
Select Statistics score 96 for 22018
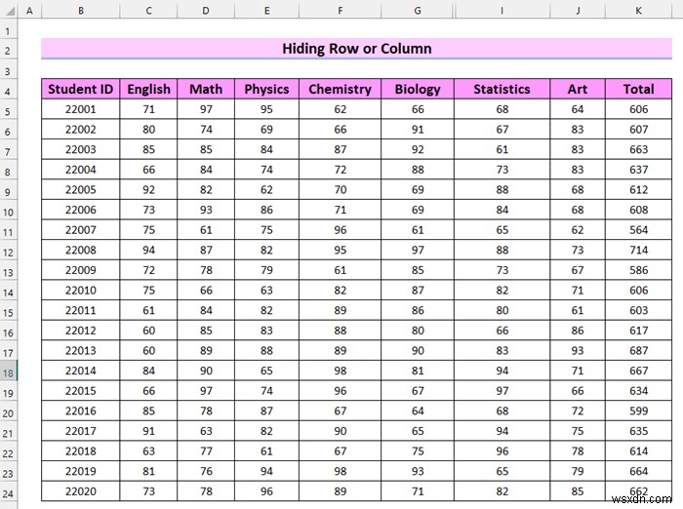(x=502, y=451)
